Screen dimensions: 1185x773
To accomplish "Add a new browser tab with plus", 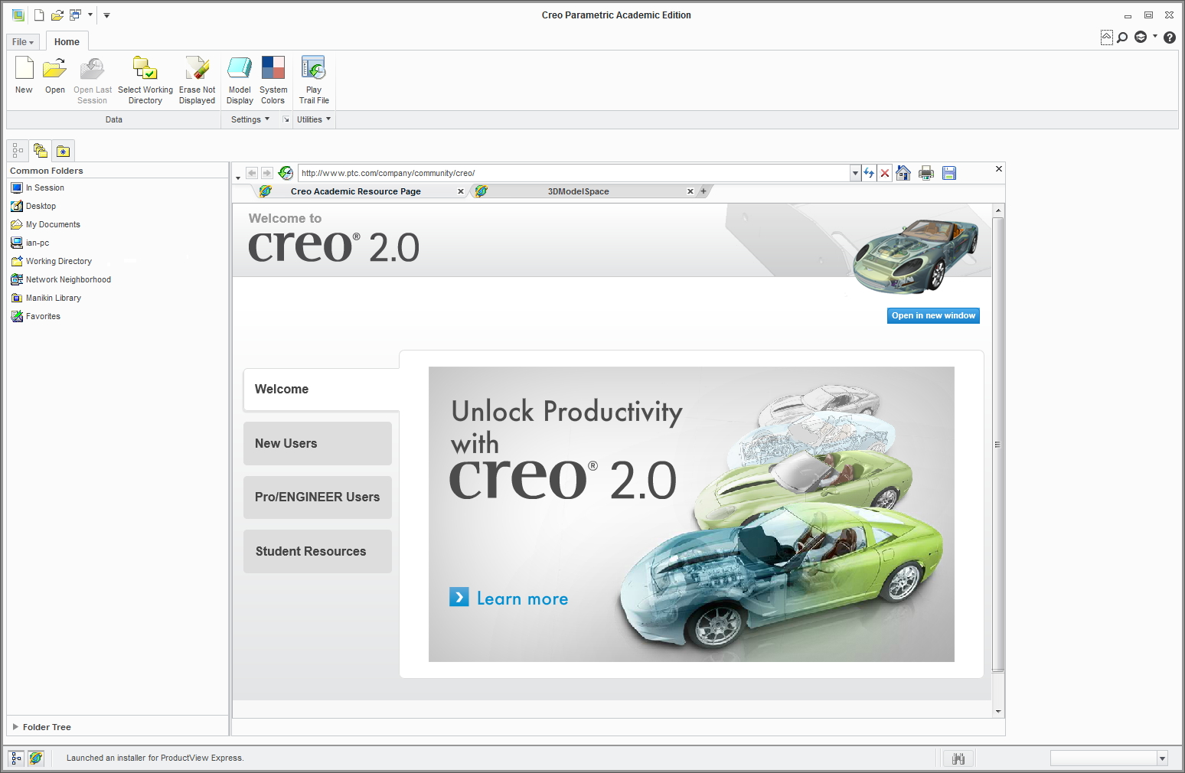I will pos(703,191).
